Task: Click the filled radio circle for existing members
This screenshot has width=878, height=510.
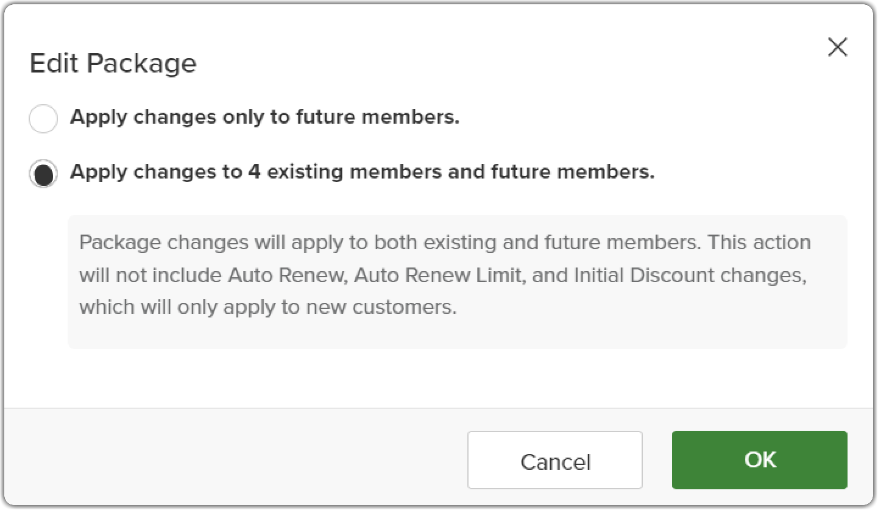Action: [x=43, y=174]
